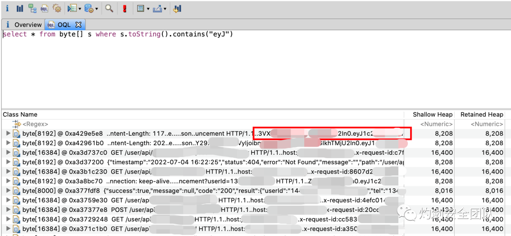Expand byte[16384] @ 0xa37377e8 row

(8, 210)
